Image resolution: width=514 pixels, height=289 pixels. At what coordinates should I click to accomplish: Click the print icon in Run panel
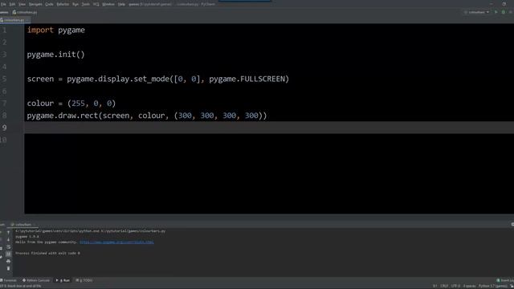point(9,261)
